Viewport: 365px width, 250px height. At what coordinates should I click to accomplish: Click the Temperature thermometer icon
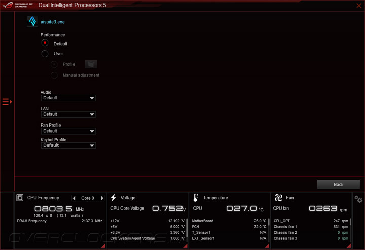point(196,198)
